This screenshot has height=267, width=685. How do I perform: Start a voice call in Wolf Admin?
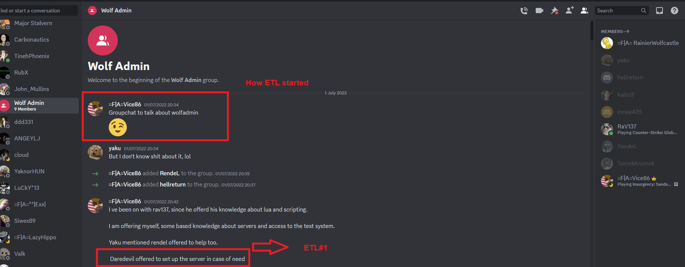coord(524,10)
